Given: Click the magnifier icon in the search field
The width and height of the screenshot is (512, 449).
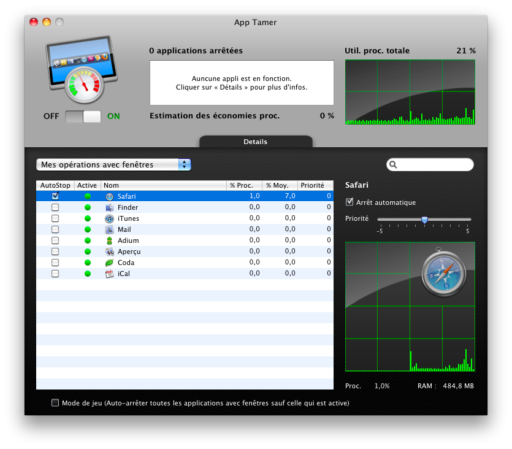Looking at the screenshot, I should [x=393, y=164].
